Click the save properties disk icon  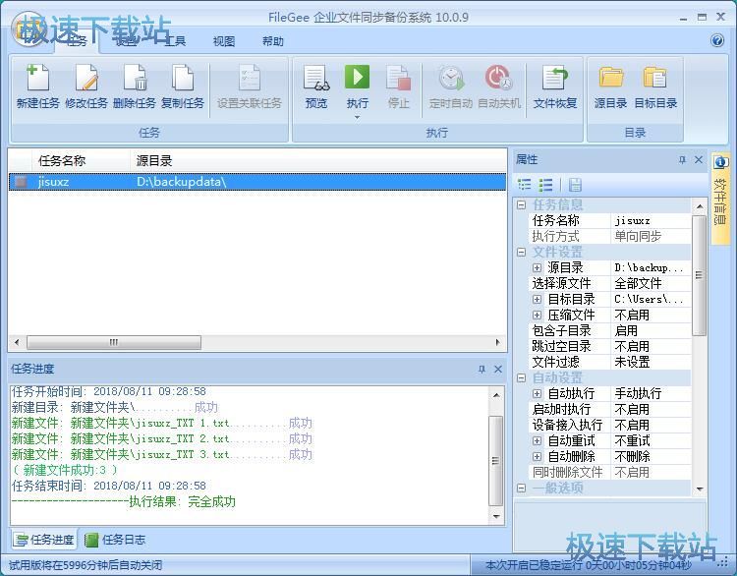coord(575,185)
